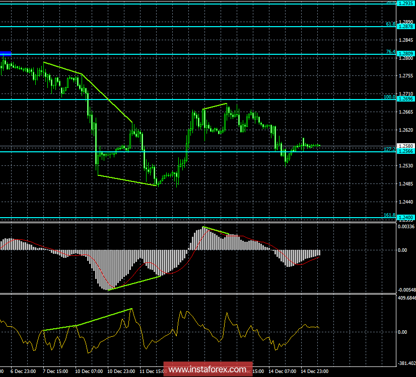This screenshot has width=416, height=377.
Task: Select the 1.2935 price label
Action: [x=406, y=4]
